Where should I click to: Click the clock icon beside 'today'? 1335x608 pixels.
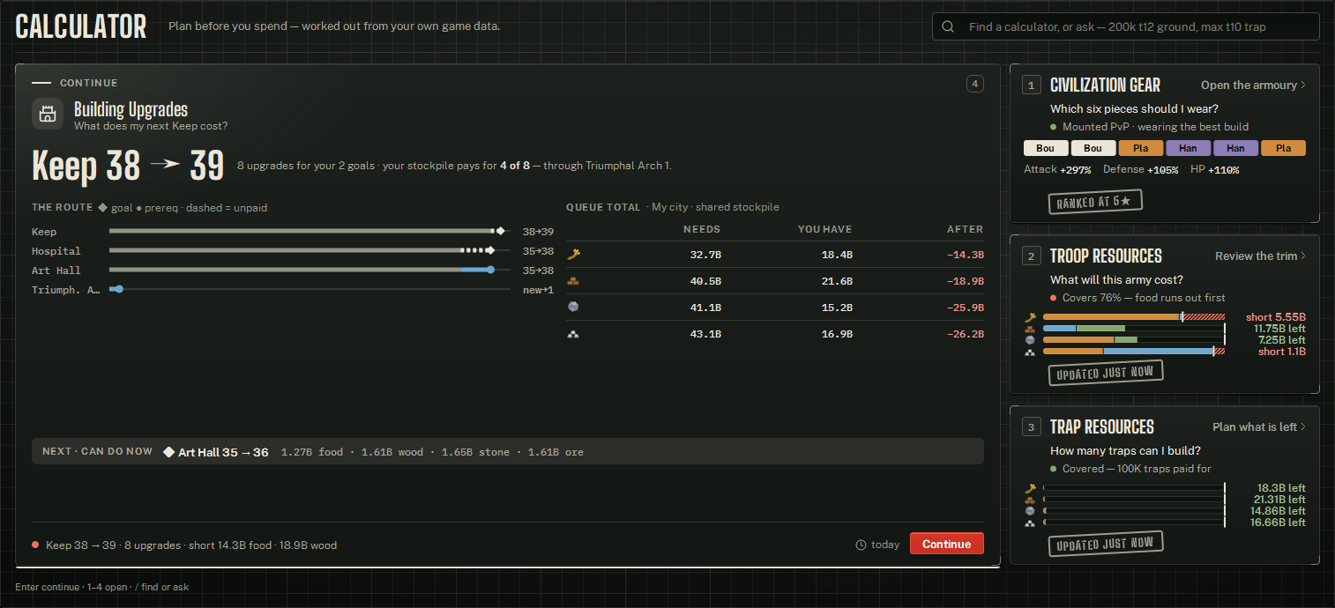click(x=861, y=545)
